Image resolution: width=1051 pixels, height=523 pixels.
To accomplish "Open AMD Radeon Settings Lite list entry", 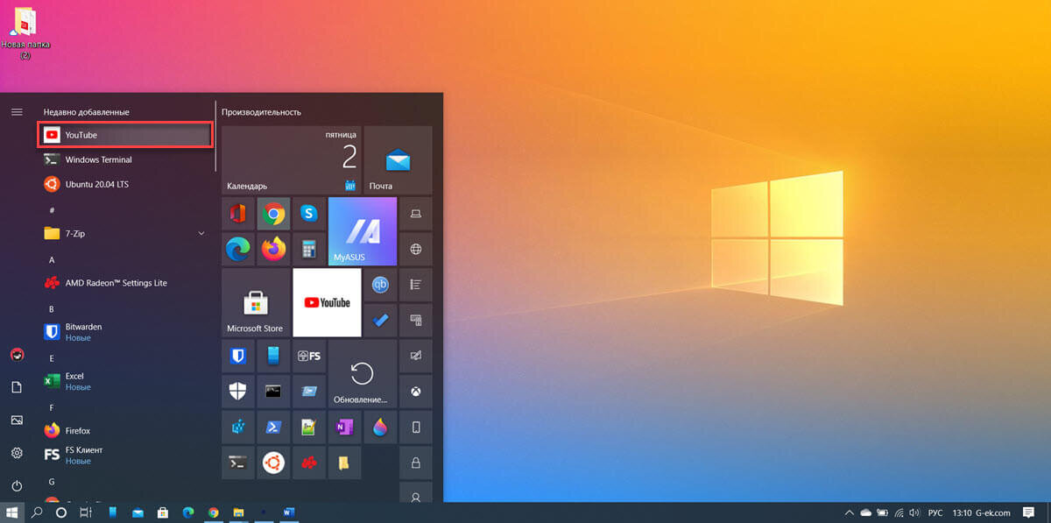I will tap(126, 283).
